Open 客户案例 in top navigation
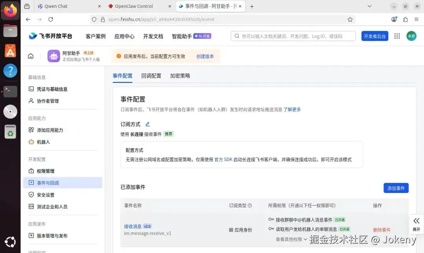The width and height of the screenshot is (424, 253). point(95,36)
